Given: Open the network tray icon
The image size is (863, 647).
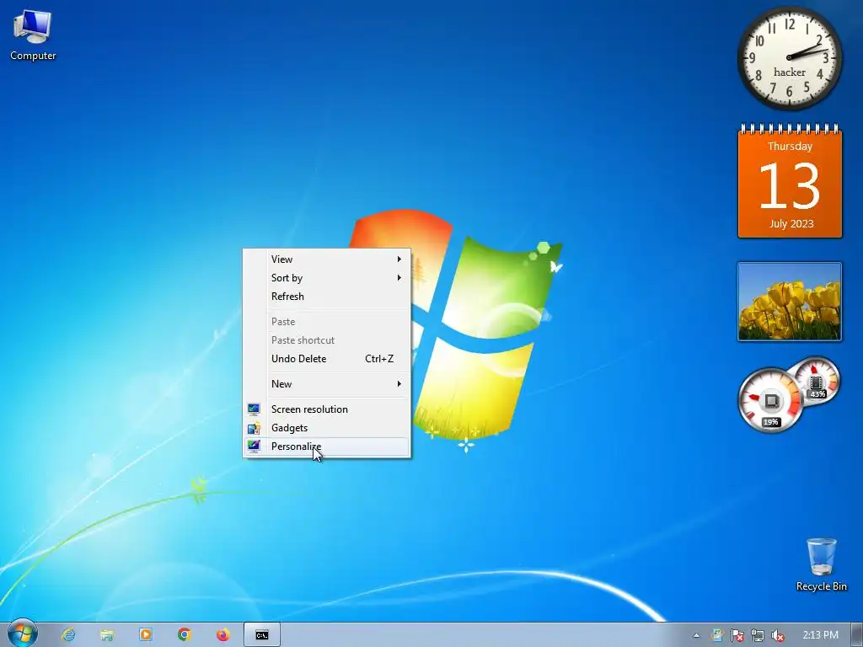Looking at the screenshot, I should [x=758, y=635].
